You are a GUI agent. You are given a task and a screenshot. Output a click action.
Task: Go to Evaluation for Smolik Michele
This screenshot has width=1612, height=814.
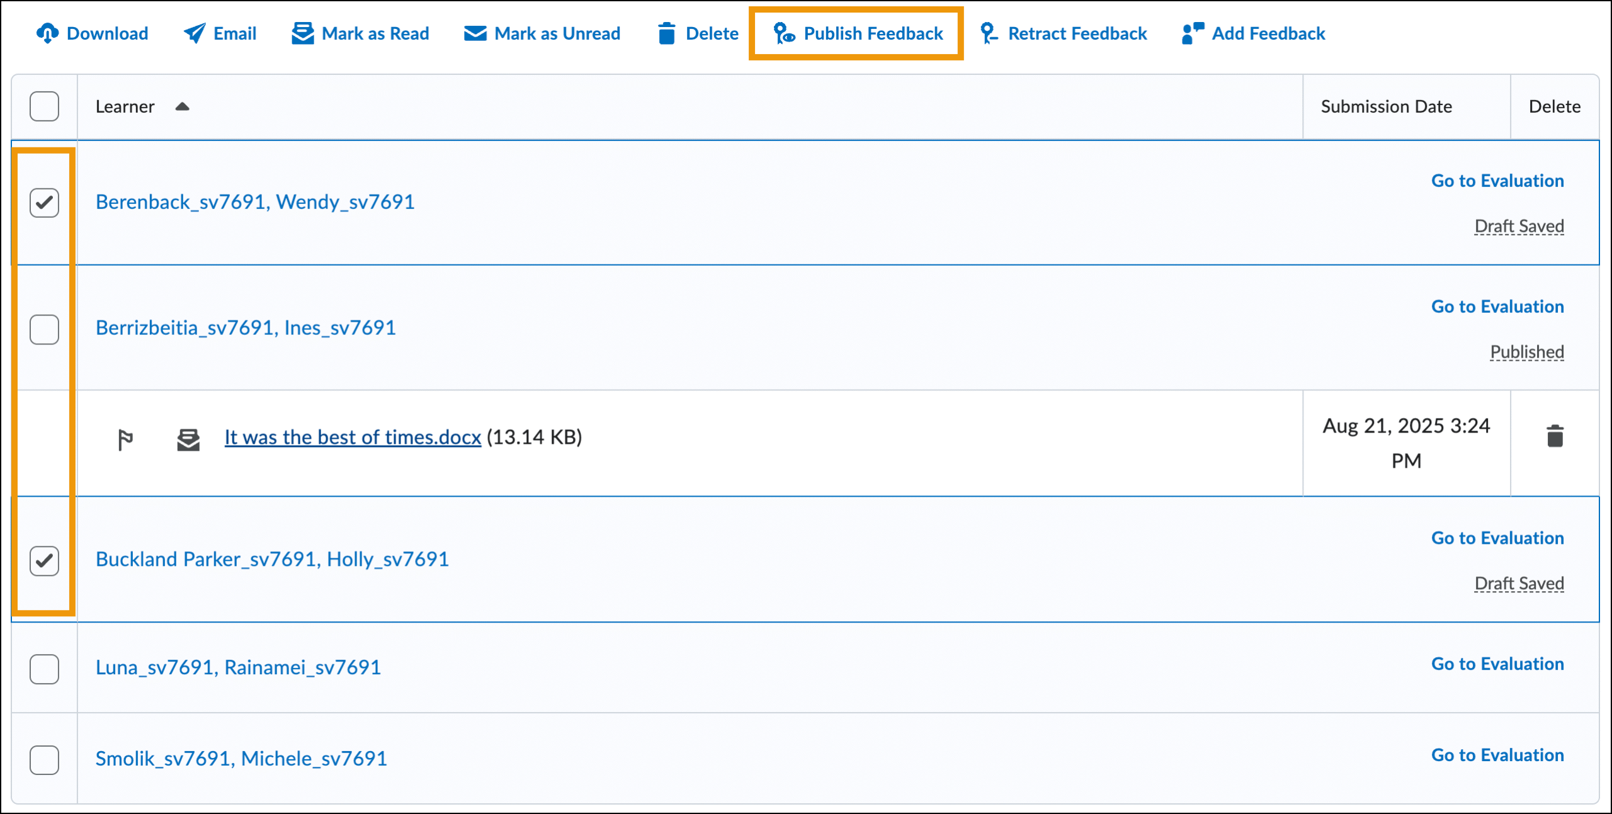(x=1497, y=755)
